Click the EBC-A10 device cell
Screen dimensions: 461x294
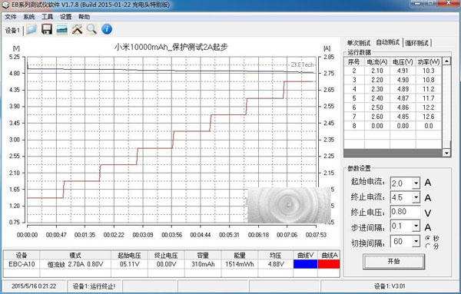tap(22, 264)
